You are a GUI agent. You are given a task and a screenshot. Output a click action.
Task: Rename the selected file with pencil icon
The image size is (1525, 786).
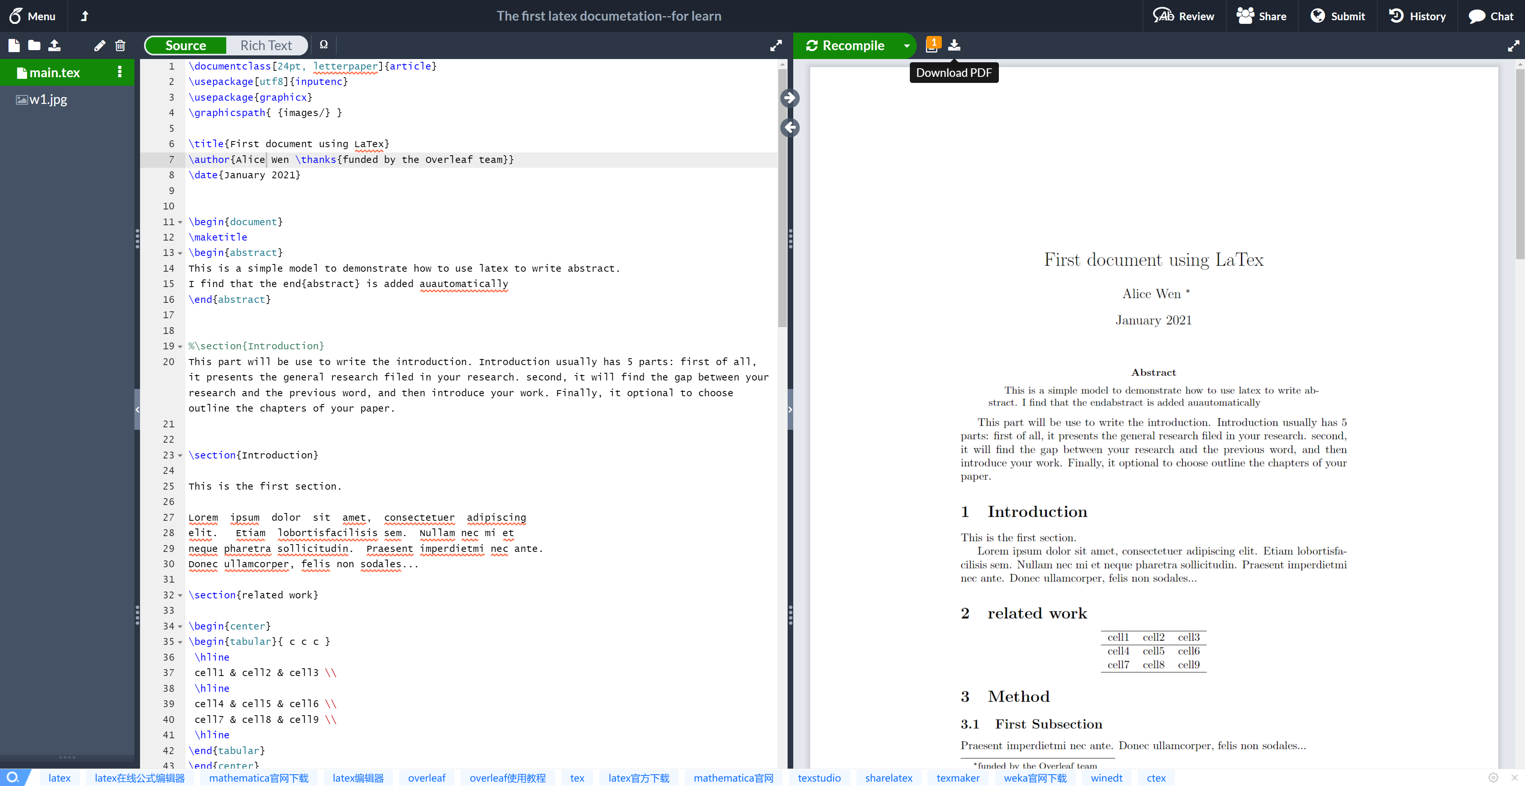100,46
